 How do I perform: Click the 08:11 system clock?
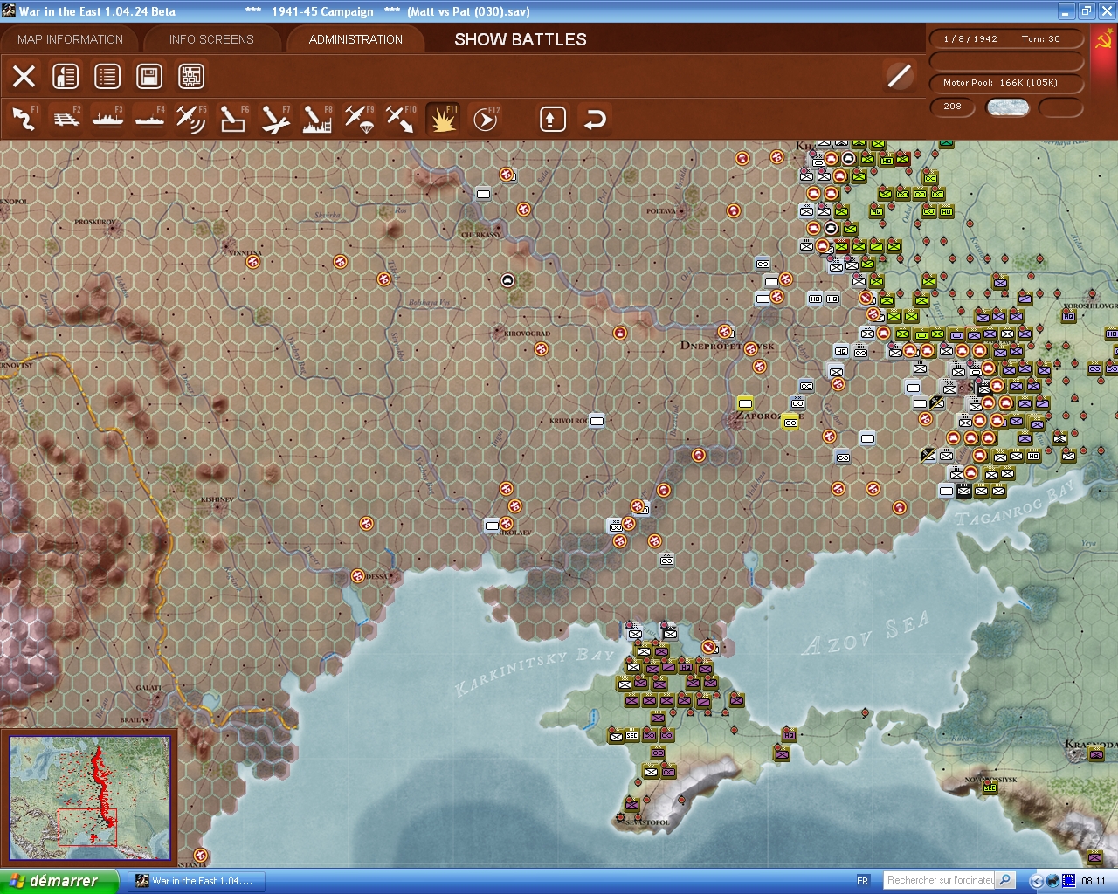[1094, 881]
